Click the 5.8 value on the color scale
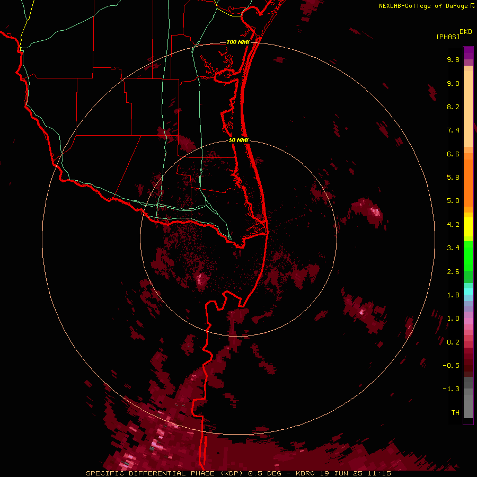The image size is (477, 477). pos(453,178)
